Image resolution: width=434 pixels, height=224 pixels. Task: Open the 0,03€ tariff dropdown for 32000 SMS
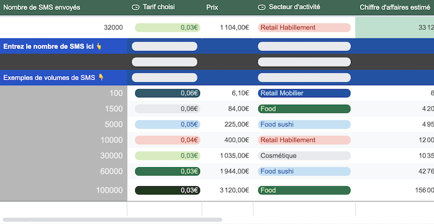168,28
